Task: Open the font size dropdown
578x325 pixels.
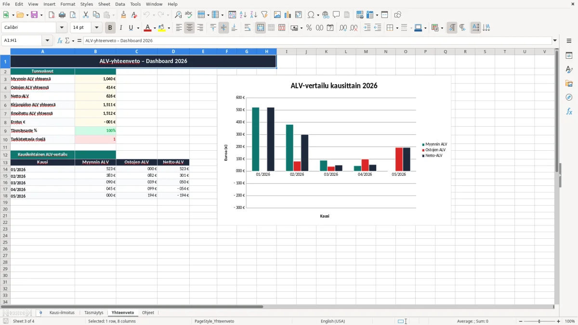Action: pyautogui.click(x=96, y=28)
